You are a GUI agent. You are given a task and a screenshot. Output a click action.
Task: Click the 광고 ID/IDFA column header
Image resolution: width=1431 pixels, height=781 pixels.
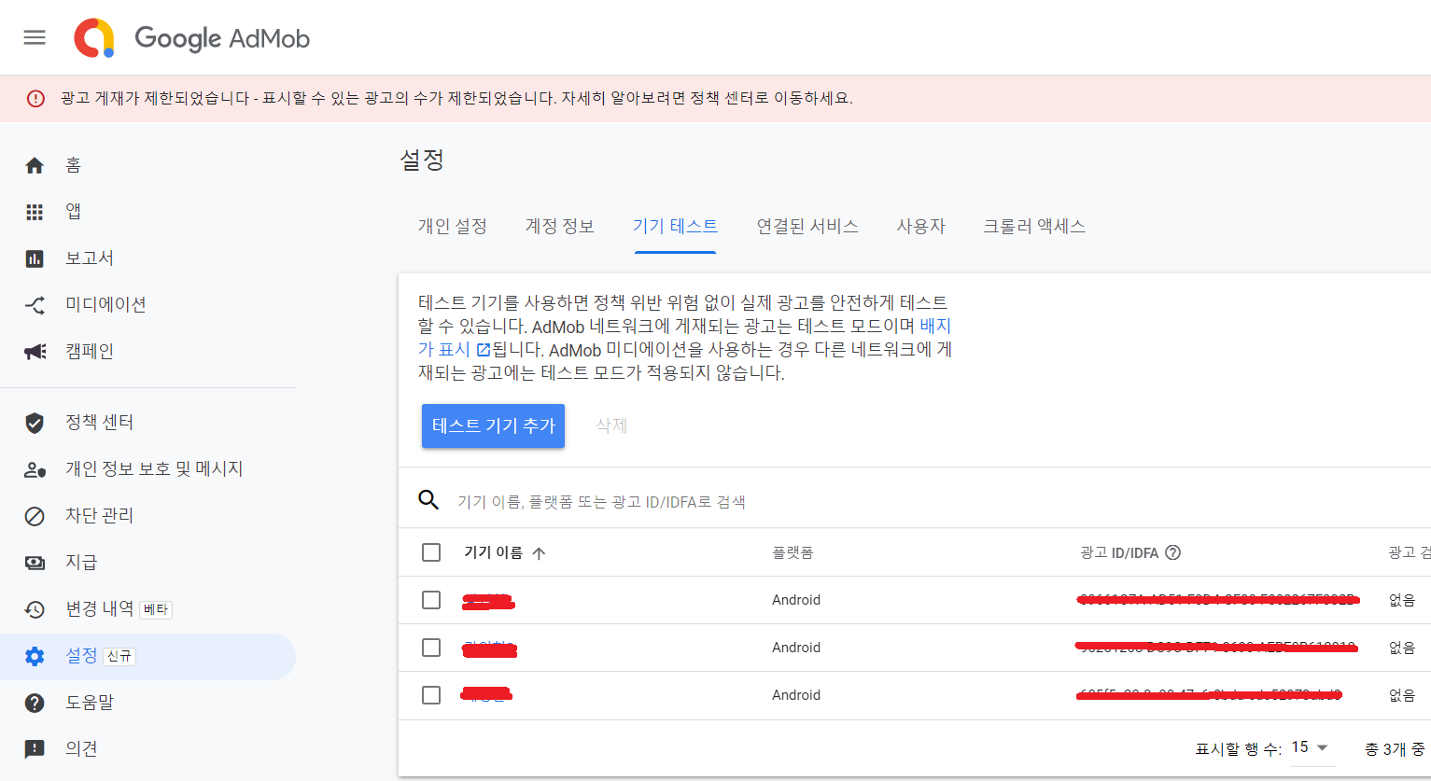(x=1119, y=552)
